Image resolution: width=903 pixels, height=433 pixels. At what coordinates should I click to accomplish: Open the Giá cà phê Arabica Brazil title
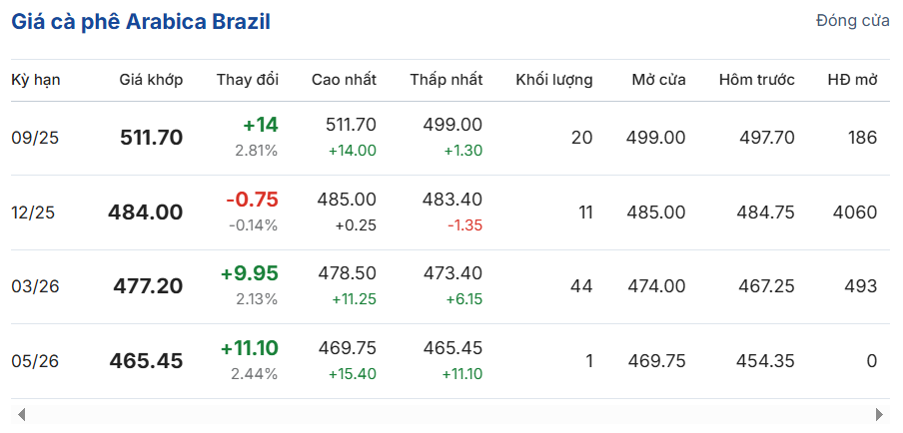coord(141,22)
